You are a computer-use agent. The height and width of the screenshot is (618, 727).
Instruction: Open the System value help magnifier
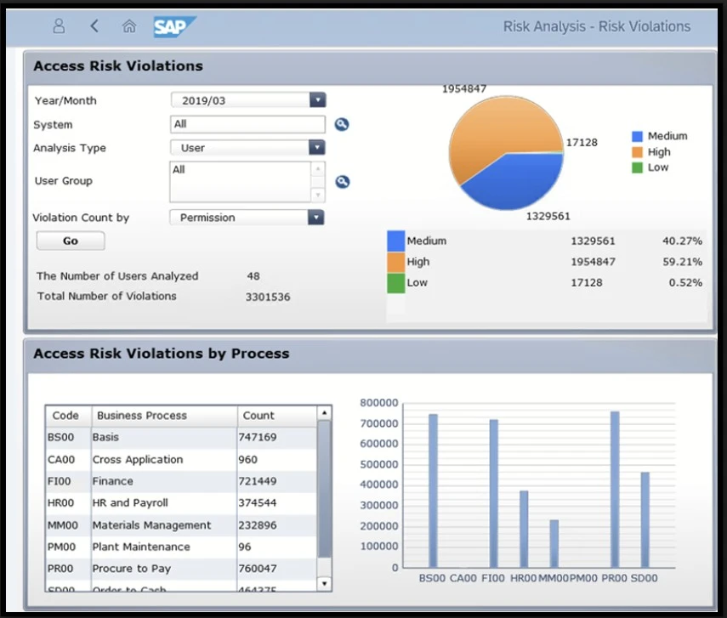[x=342, y=124]
